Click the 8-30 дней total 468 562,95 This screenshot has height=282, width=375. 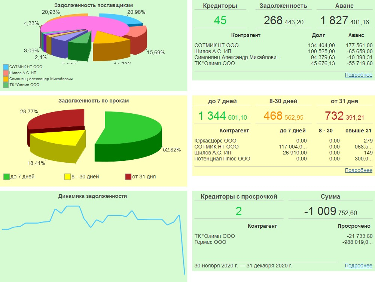[x=283, y=116]
